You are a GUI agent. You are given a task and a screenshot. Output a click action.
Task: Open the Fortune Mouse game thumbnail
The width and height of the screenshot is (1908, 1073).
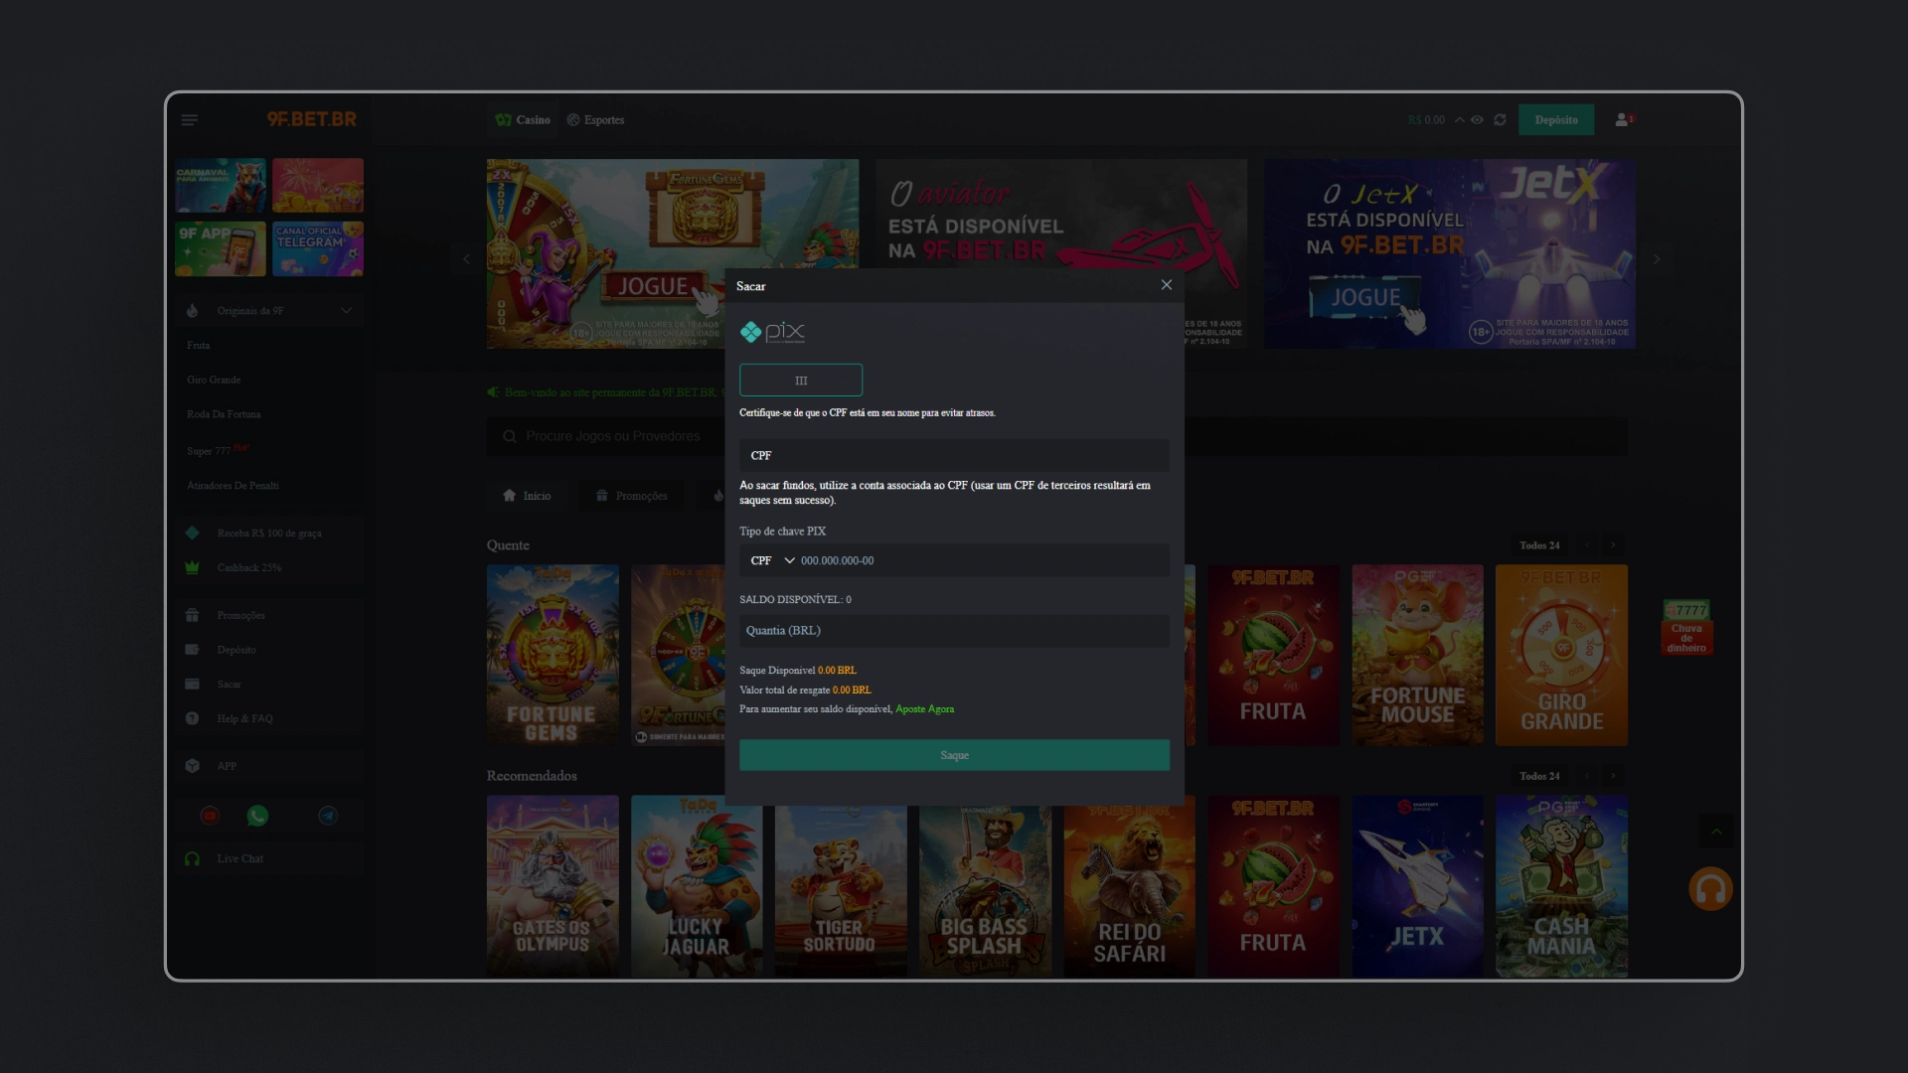1417,656
